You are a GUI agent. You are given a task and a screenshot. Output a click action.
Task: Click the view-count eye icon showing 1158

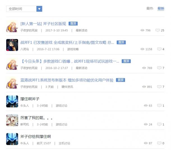click(x=142, y=49)
